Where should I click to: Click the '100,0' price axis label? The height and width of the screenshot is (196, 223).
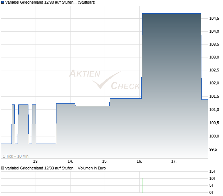click(x=214, y=136)
